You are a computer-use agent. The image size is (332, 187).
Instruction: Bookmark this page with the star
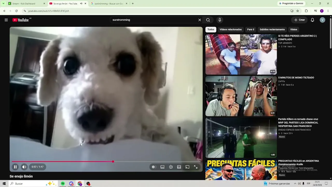point(298,11)
